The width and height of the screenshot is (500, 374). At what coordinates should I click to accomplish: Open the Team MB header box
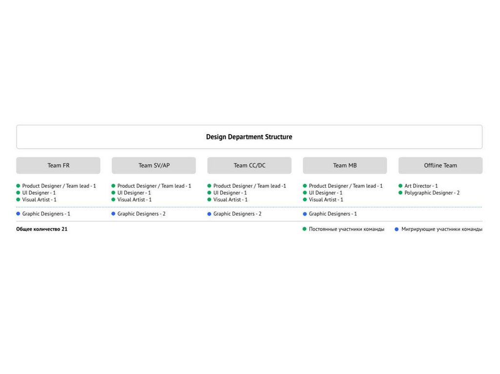(x=345, y=165)
